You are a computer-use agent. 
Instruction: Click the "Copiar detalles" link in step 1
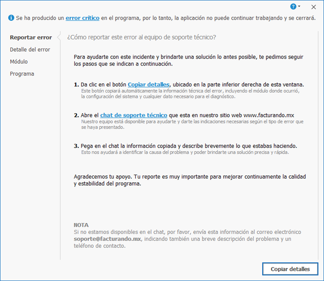pyautogui.click(x=148, y=85)
